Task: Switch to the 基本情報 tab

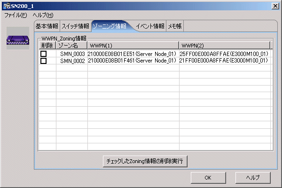Action: click(47, 26)
